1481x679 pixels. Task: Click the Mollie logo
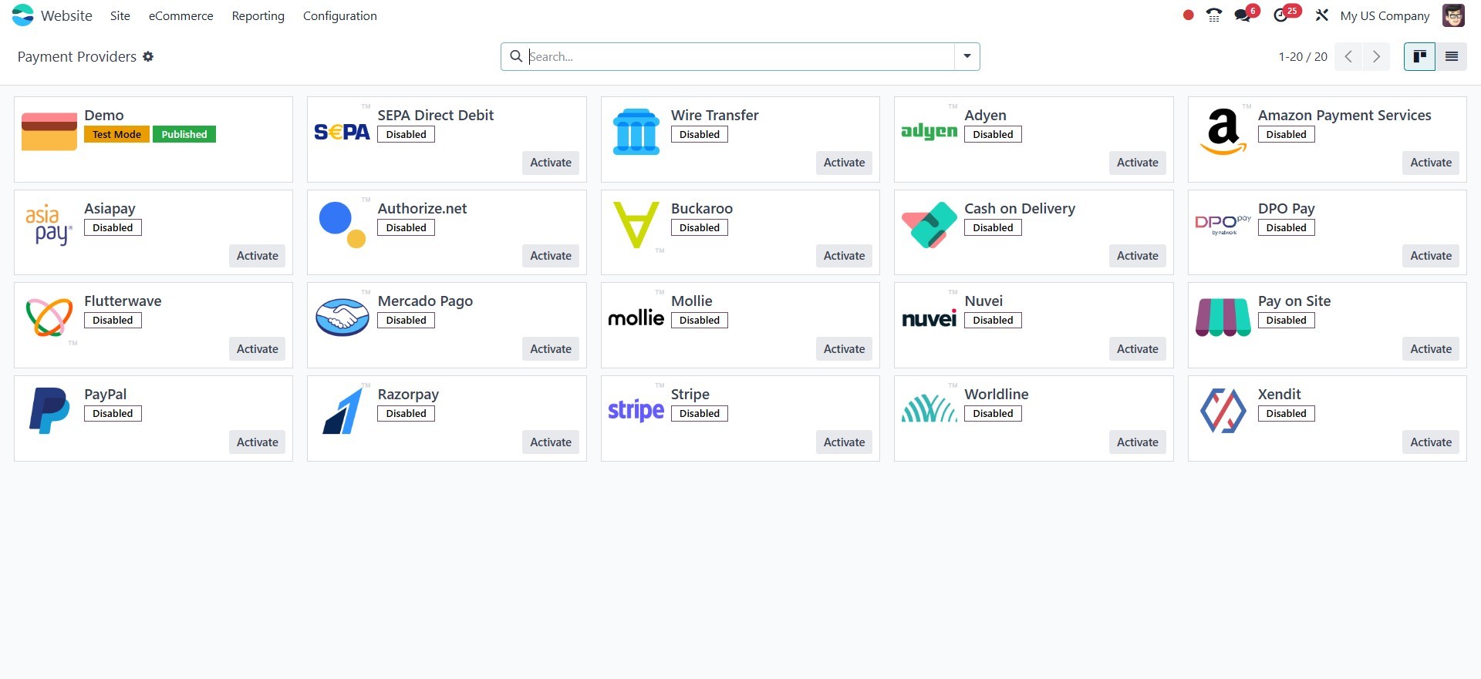pyautogui.click(x=636, y=317)
